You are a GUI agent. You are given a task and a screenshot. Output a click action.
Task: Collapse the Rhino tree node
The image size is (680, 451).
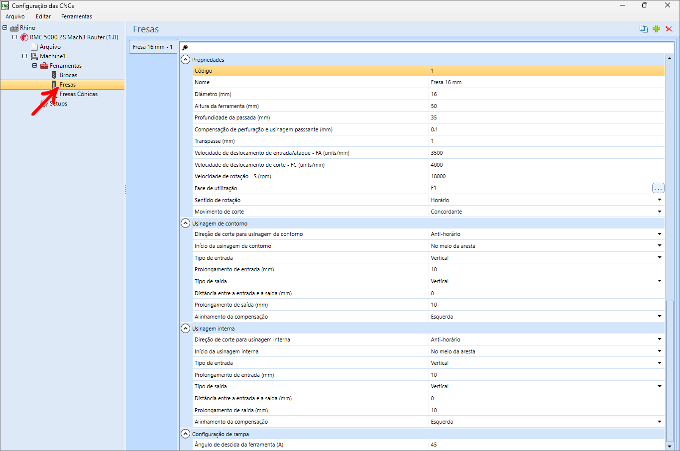tap(4, 28)
